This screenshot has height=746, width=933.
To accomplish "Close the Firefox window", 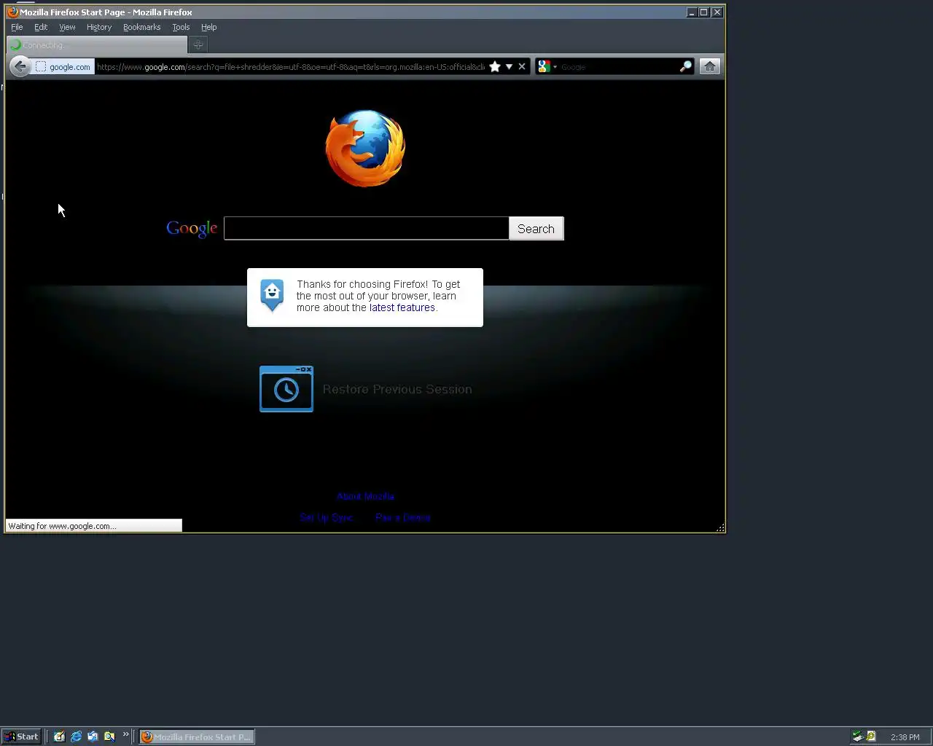I will (x=717, y=12).
